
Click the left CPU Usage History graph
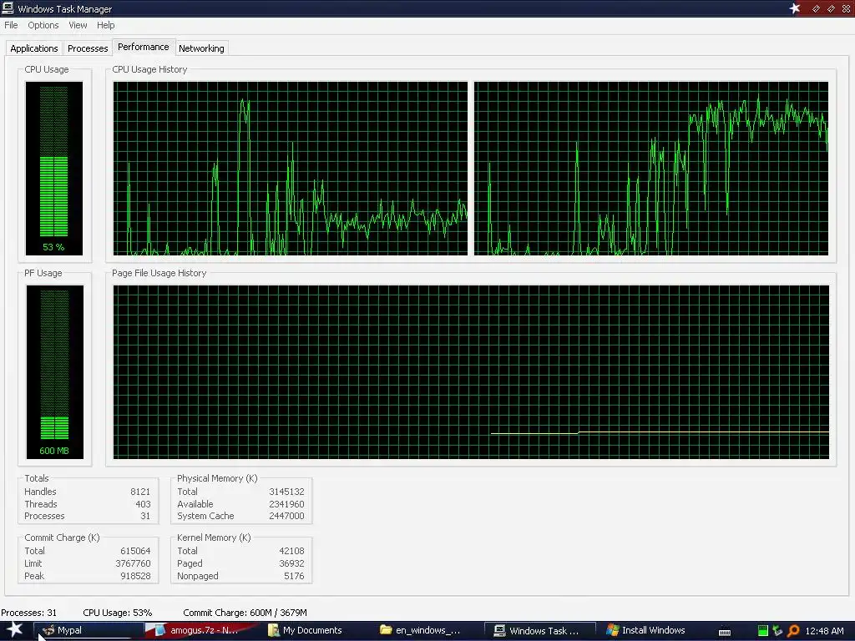290,169
